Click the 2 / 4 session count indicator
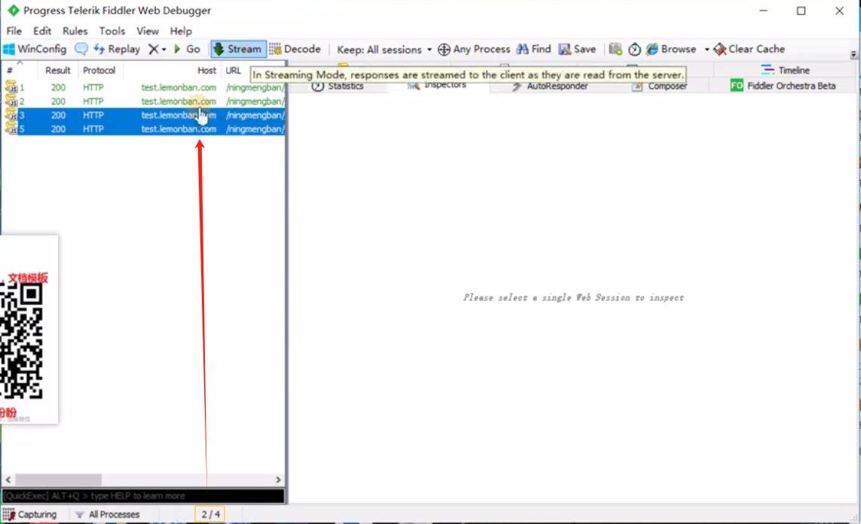This screenshot has height=524, width=861. [x=210, y=514]
